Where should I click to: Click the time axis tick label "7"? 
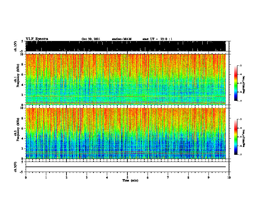coord(168,178)
